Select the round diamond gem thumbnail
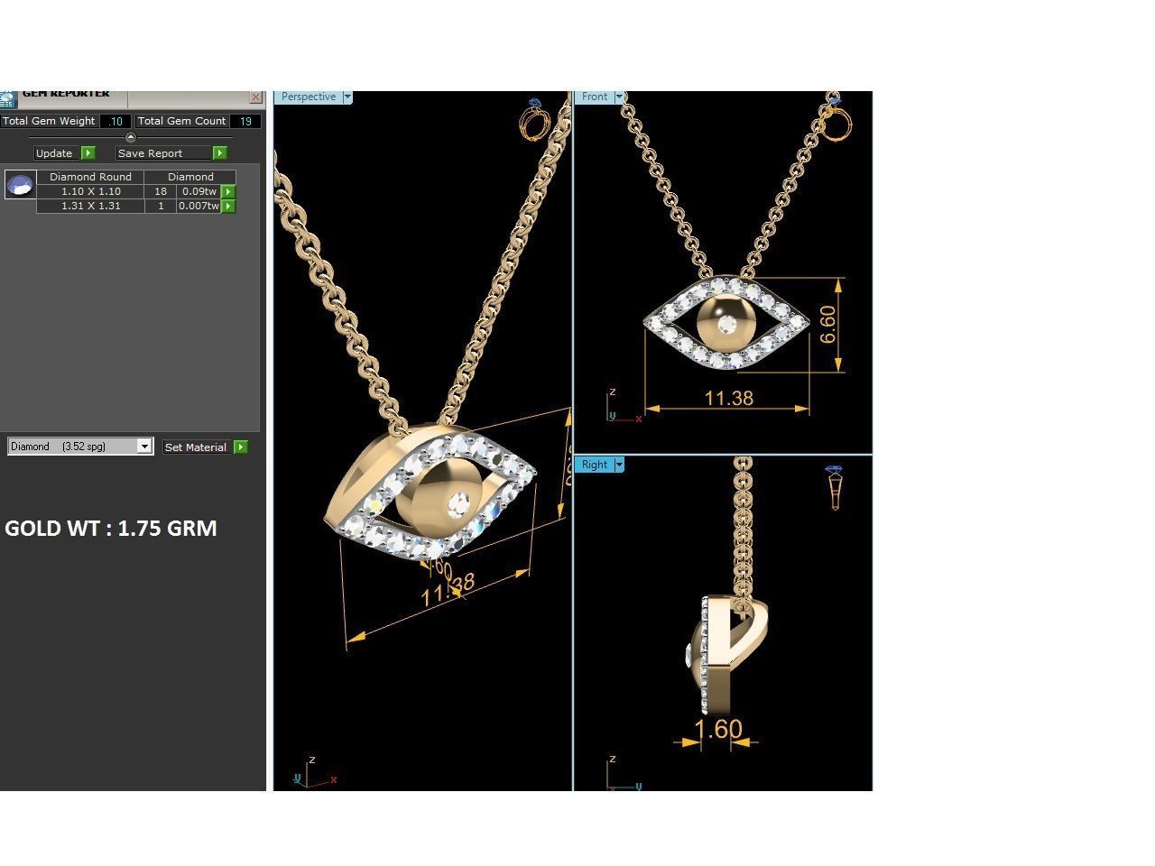This screenshot has height=866, width=1155. click(20, 185)
